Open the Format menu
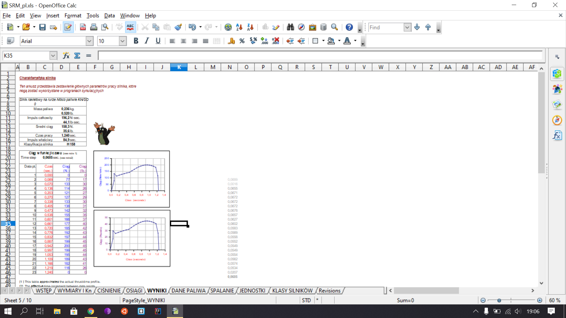The height and width of the screenshot is (318, 566). tap(73, 16)
